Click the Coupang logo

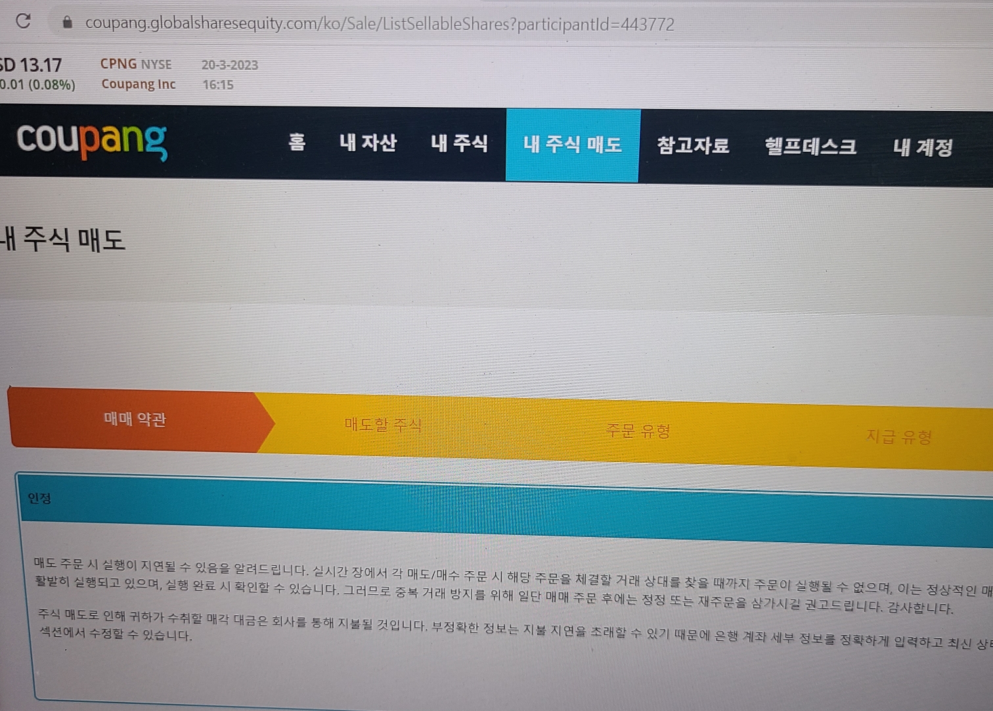[x=92, y=140]
